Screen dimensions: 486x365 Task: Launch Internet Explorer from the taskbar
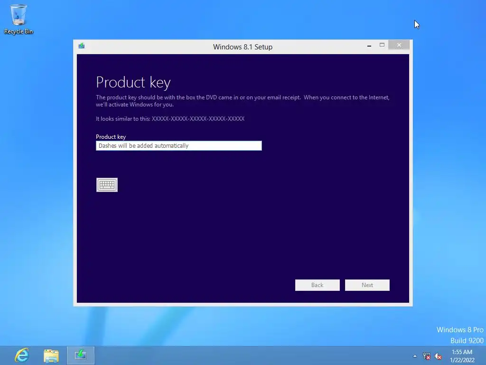[x=22, y=355]
